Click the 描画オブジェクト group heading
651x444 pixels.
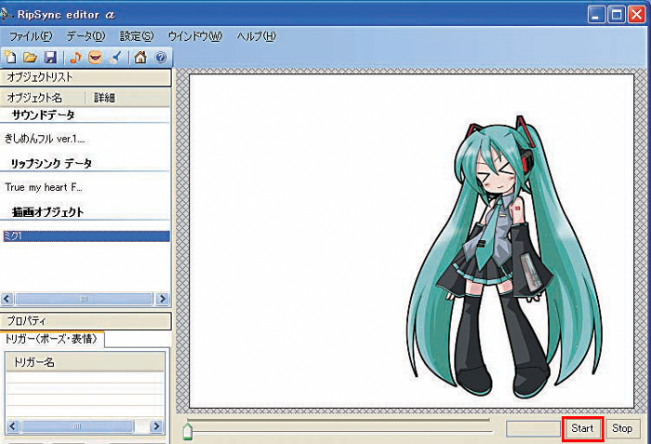coord(47,212)
